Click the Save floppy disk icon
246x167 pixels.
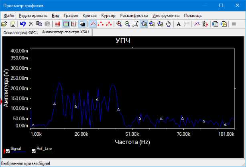[13, 24]
